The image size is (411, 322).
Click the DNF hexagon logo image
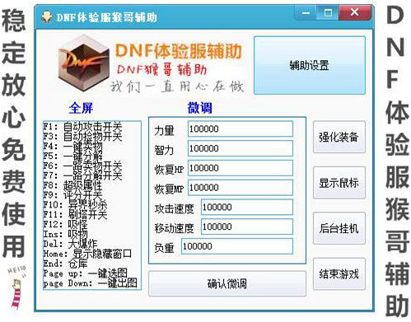(84, 64)
